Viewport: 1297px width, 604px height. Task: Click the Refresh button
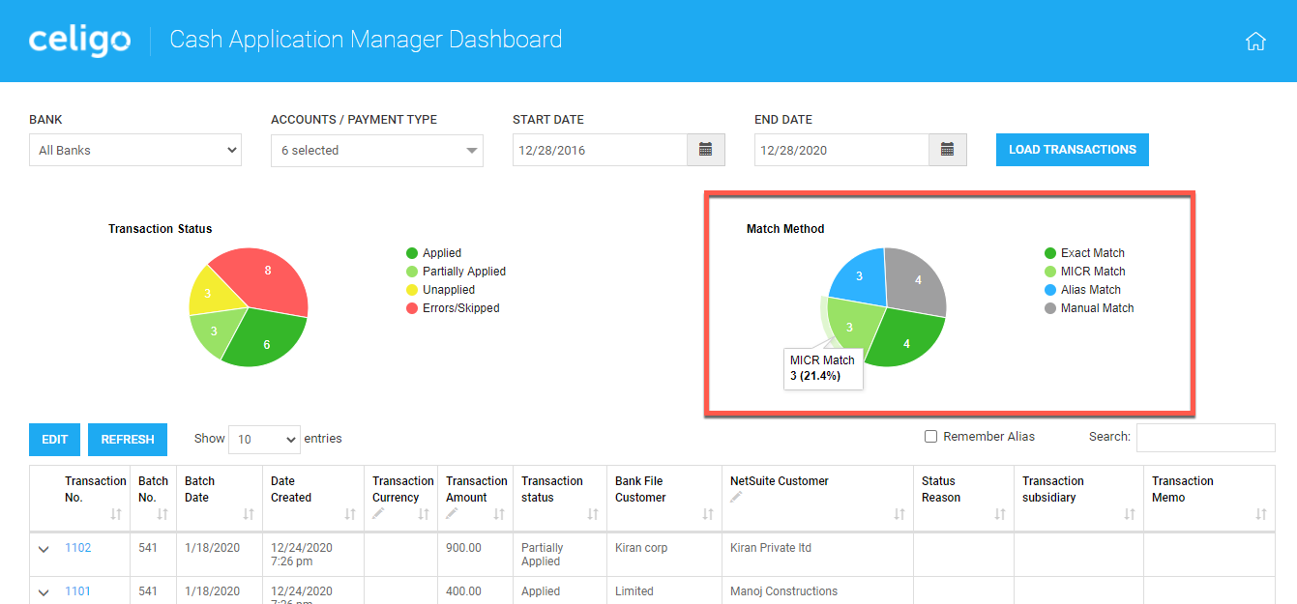coord(128,440)
